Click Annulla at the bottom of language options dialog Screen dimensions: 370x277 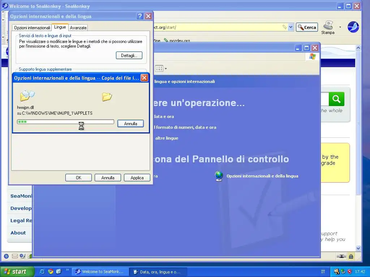coord(108,177)
